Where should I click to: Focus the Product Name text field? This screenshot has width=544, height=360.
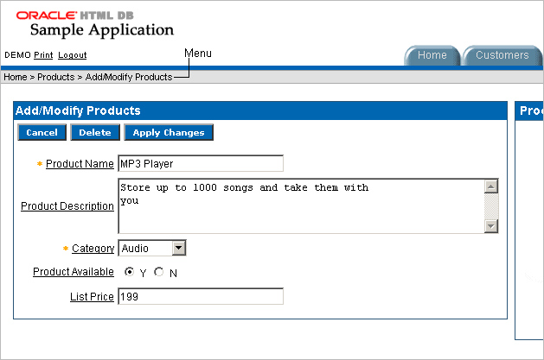coord(200,164)
